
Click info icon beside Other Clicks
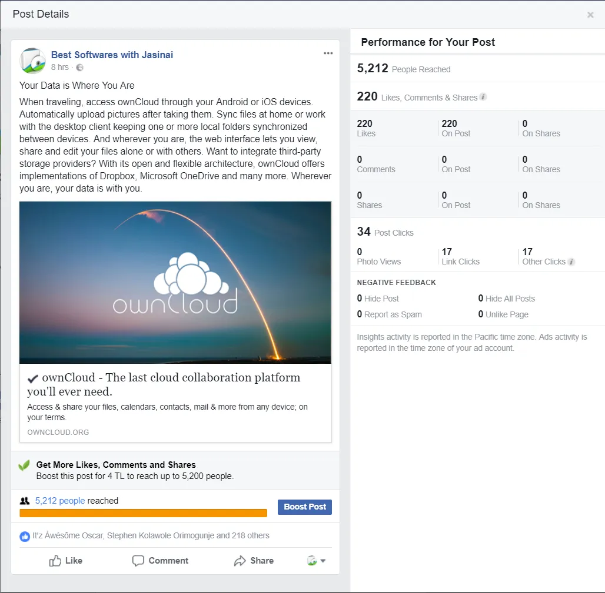click(x=571, y=262)
